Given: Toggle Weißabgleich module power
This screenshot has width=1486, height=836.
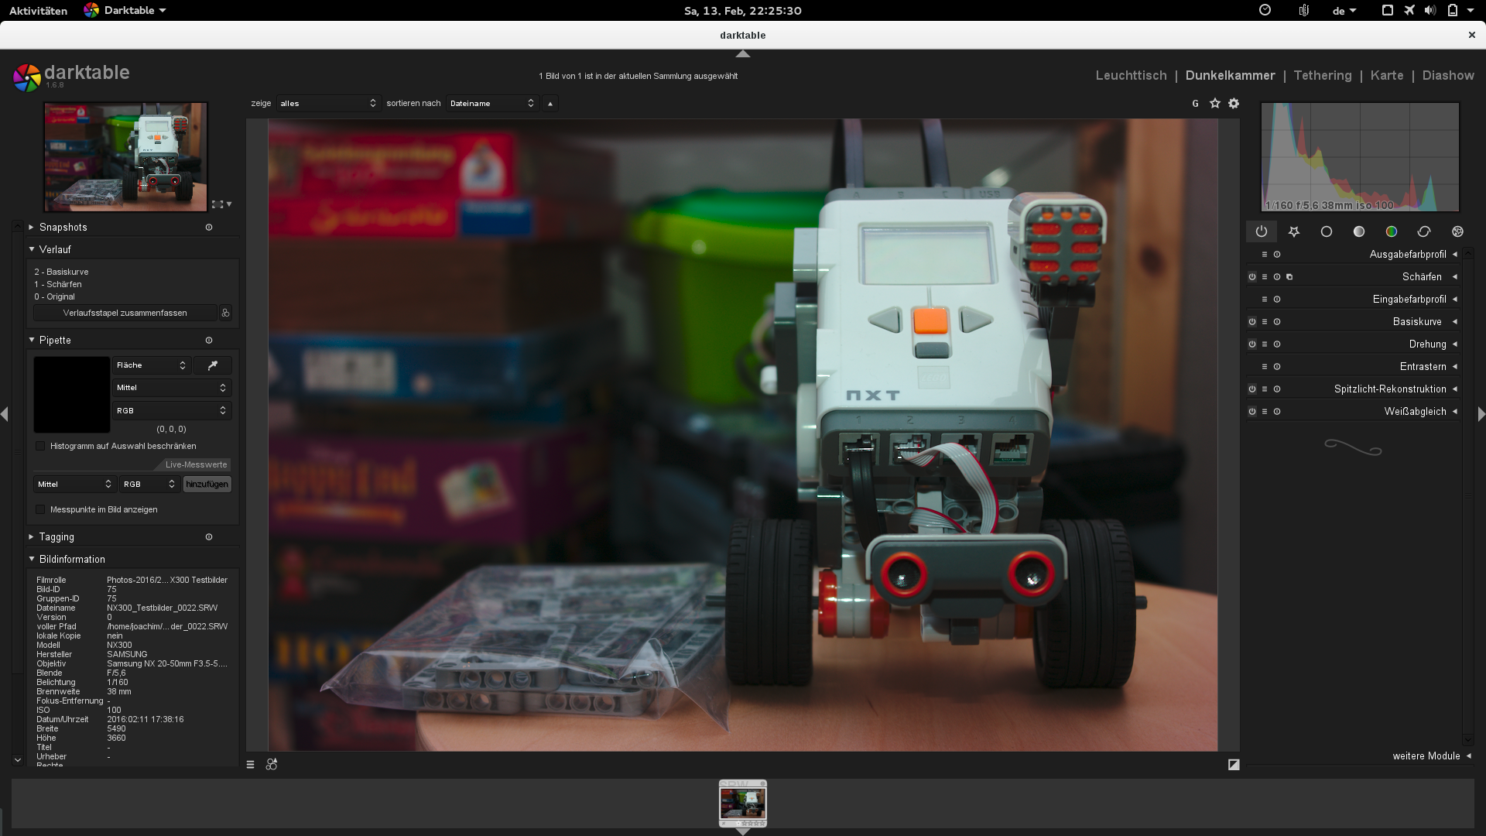Looking at the screenshot, I should pyautogui.click(x=1252, y=412).
